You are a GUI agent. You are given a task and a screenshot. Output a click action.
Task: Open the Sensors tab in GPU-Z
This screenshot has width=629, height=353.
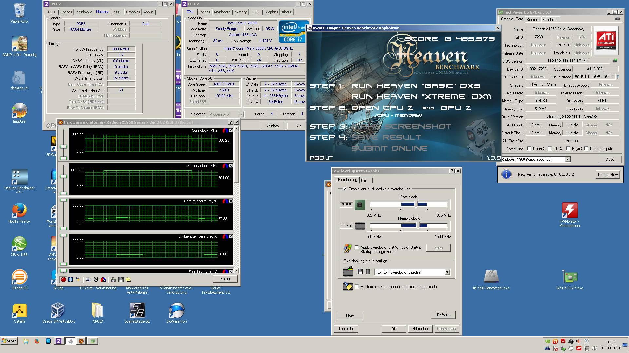pyautogui.click(x=533, y=20)
